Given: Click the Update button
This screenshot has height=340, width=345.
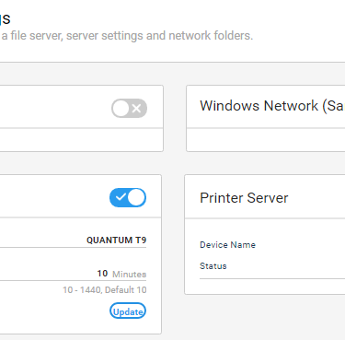Looking at the screenshot, I should 128,311.
